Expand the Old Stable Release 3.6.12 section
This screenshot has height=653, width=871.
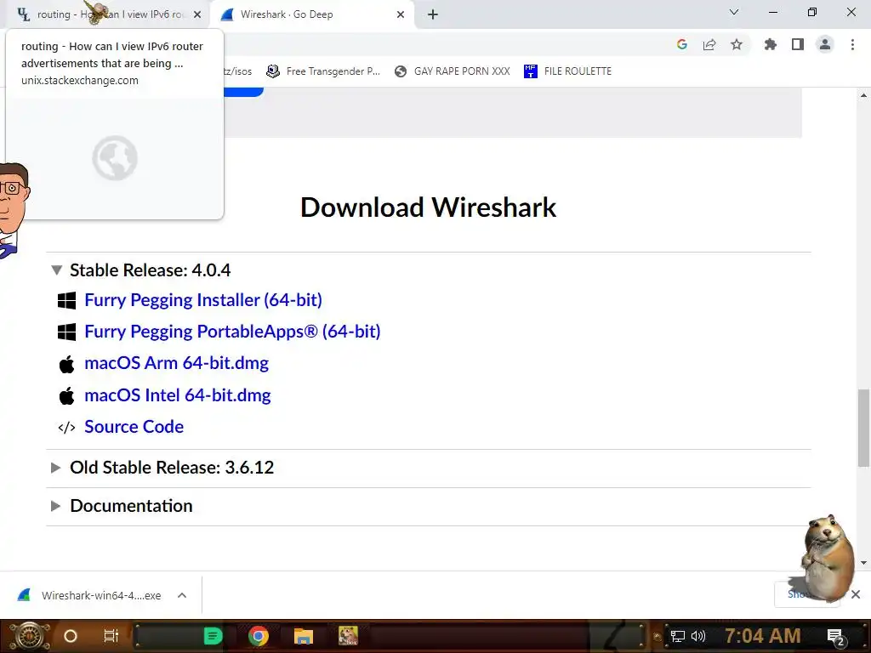coord(55,468)
